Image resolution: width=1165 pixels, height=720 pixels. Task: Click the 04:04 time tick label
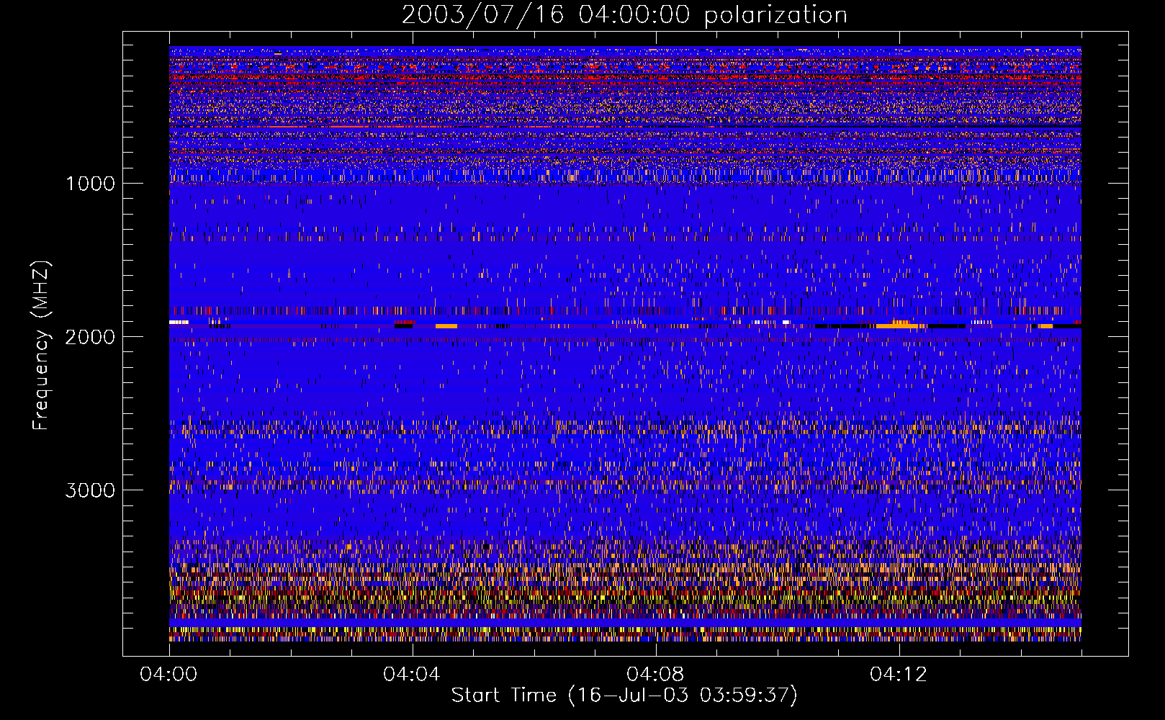(x=412, y=675)
